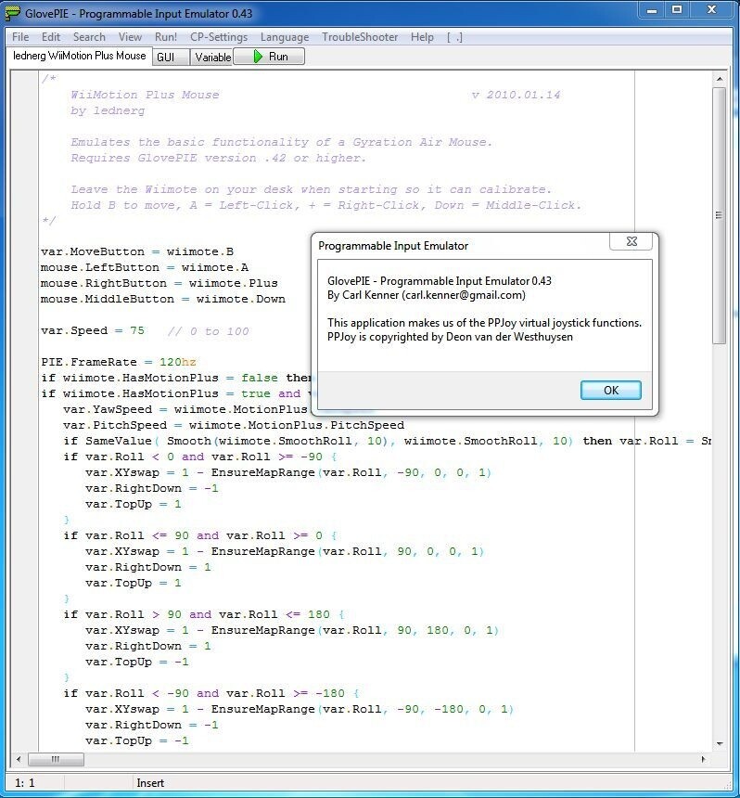Open the Edit menu

pos(51,37)
